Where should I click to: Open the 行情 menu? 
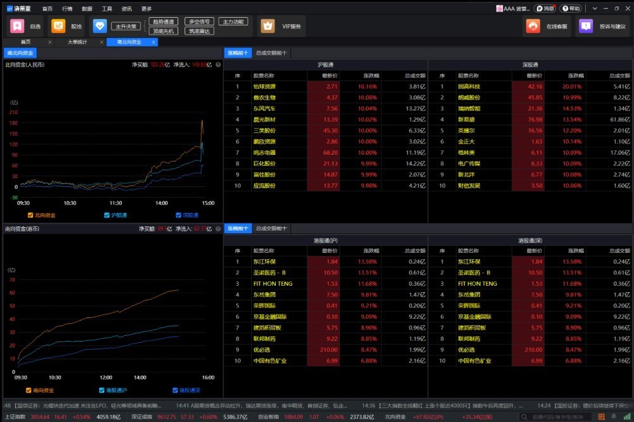pyautogui.click(x=67, y=9)
